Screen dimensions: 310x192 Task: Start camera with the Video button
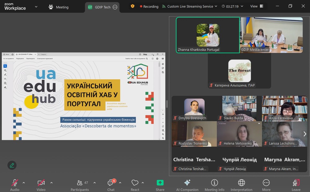41,185
